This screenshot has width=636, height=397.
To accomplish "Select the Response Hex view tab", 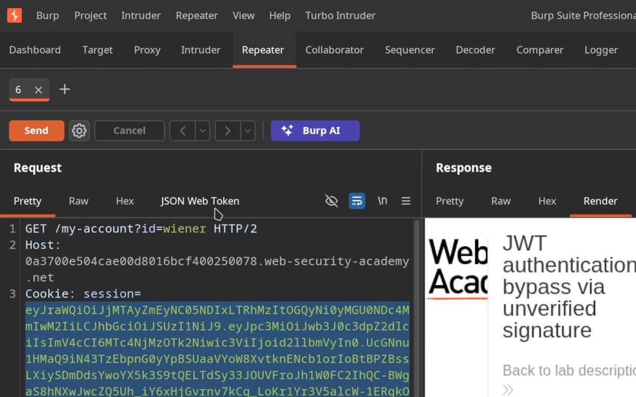I will pos(547,201).
